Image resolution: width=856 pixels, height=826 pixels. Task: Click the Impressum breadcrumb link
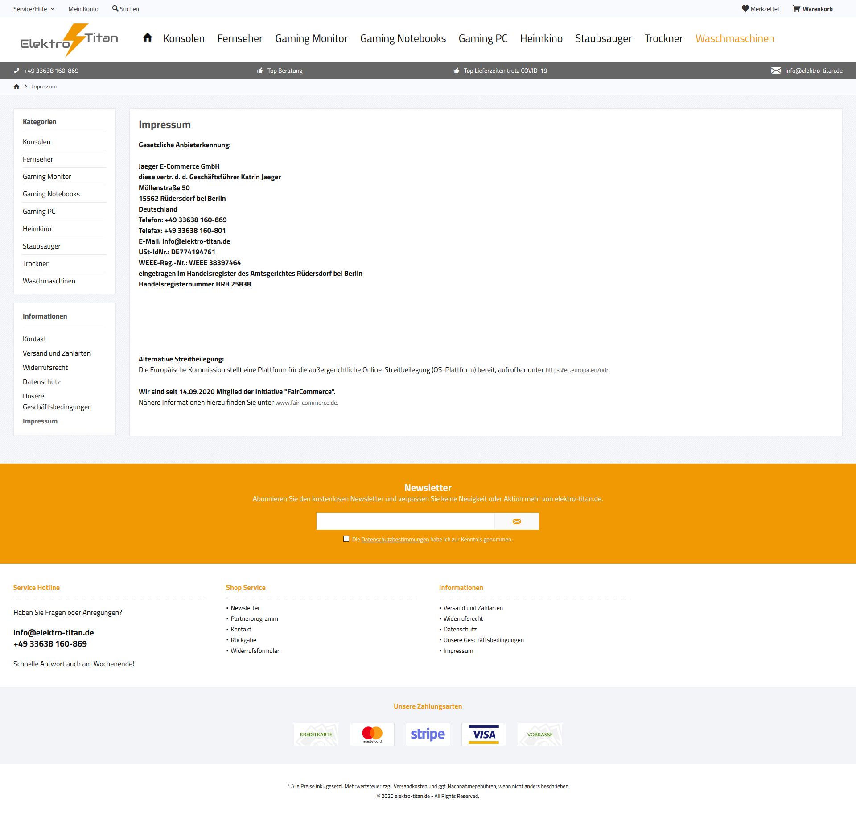click(x=44, y=87)
